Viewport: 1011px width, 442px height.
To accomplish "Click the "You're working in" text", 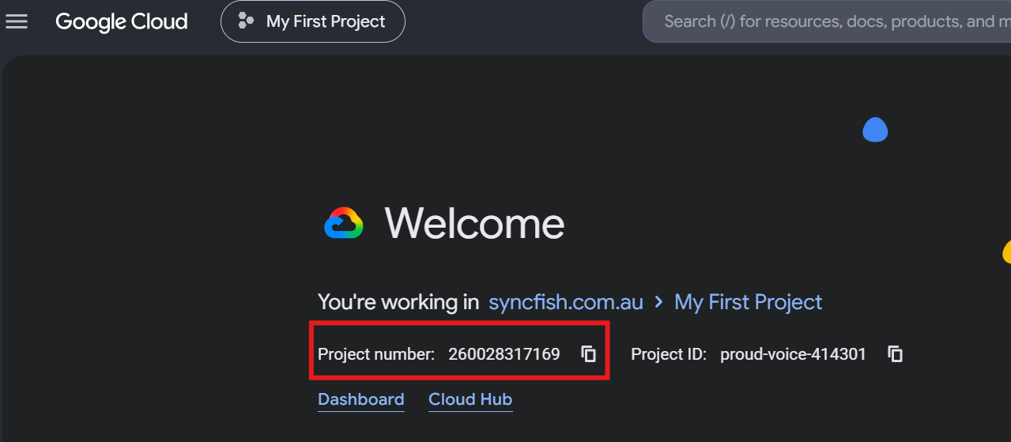I will 398,302.
